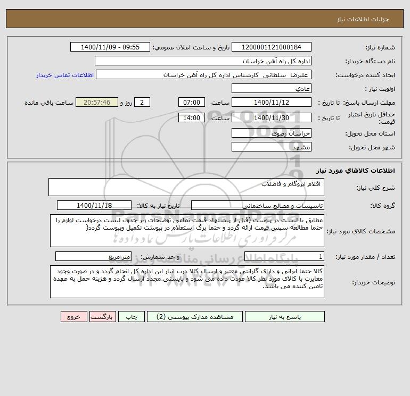410x396 pixels.
Task: Click the شرح کلی نیاز label
Action: point(376,188)
